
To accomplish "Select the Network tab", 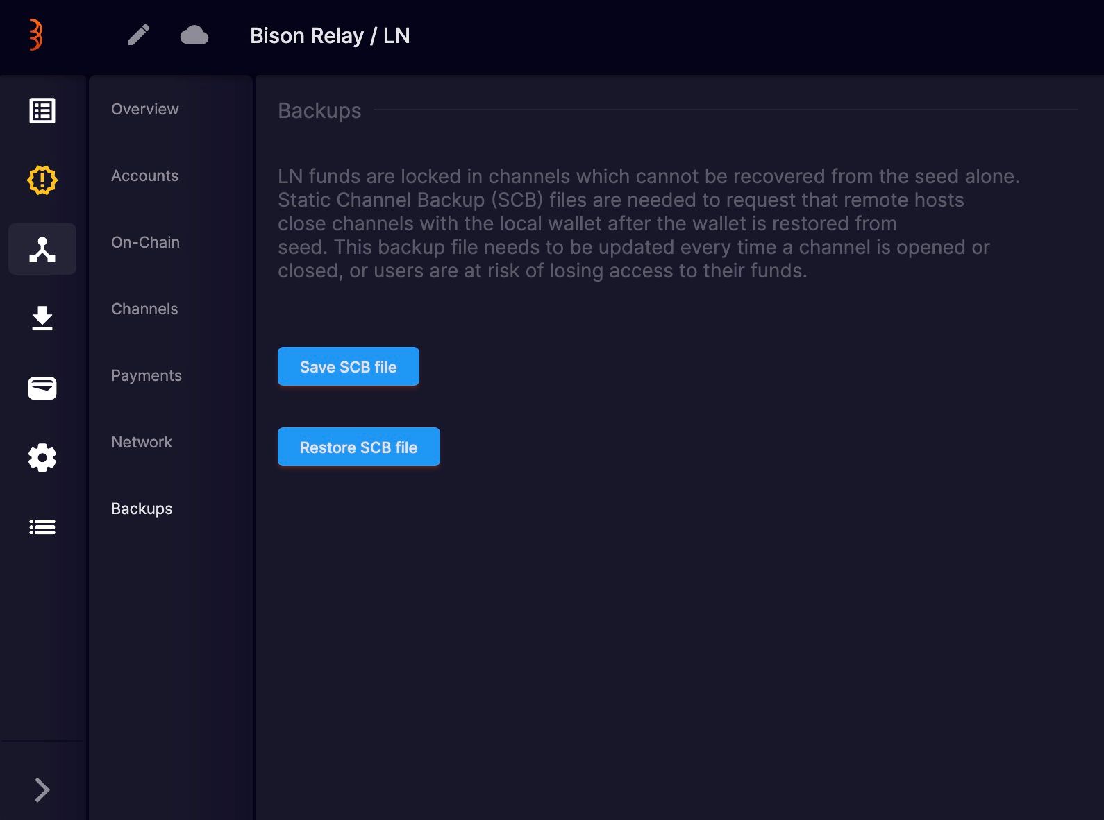I will 142,442.
